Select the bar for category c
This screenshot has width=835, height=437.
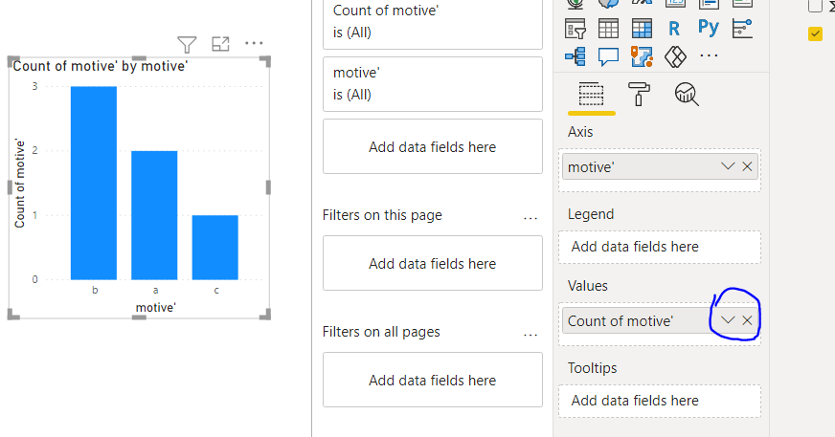click(x=215, y=248)
